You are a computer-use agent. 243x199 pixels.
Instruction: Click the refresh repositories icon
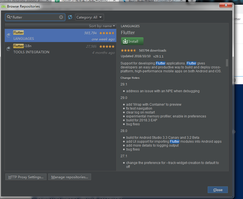click(70, 17)
